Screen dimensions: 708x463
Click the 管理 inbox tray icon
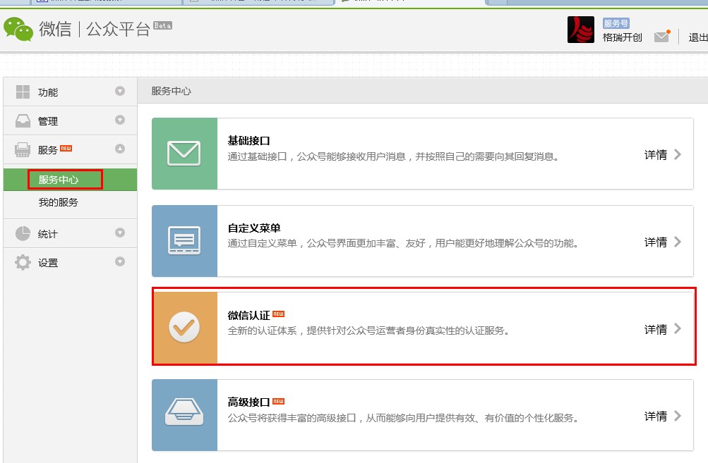(23, 120)
